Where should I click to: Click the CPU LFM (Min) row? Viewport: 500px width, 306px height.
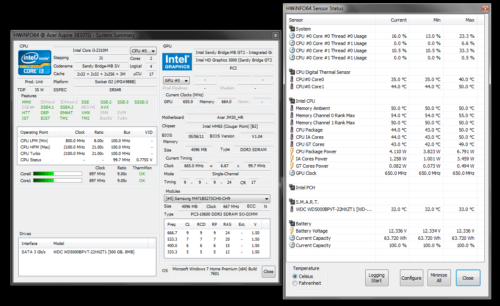click(87, 140)
